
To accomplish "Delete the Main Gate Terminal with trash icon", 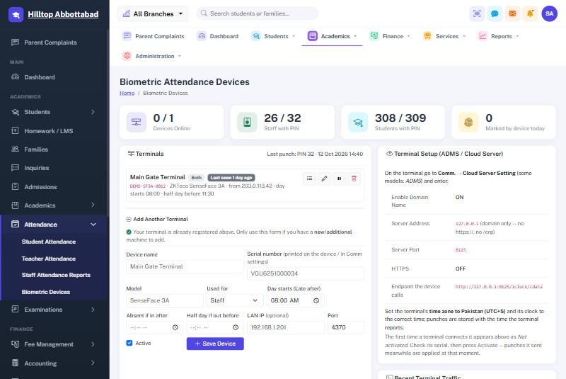I will [354, 178].
